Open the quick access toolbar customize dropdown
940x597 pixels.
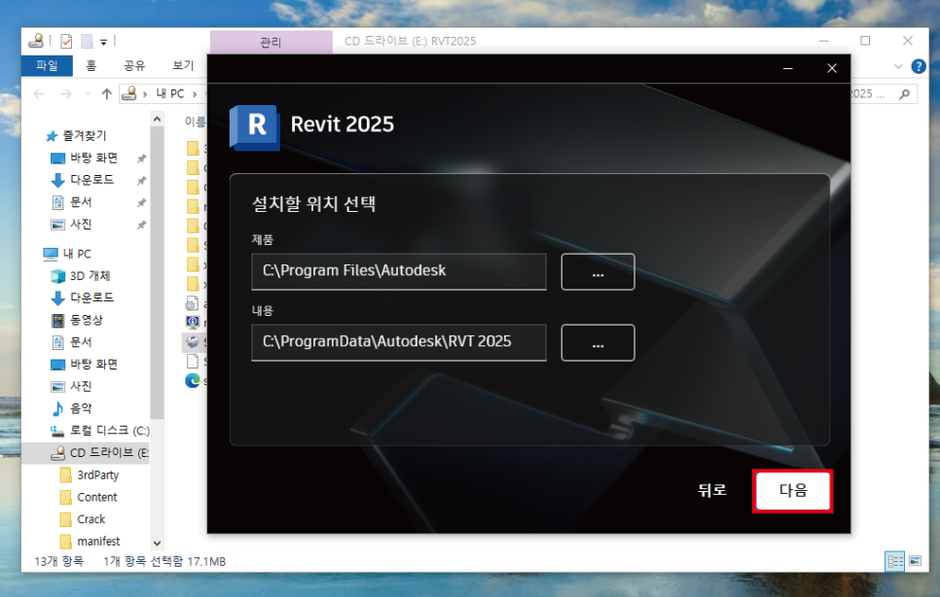click(104, 42)
